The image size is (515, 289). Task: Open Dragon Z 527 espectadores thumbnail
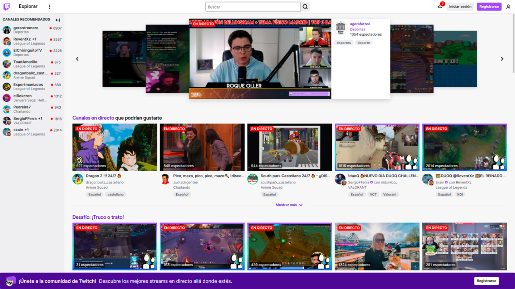point(115,147)
